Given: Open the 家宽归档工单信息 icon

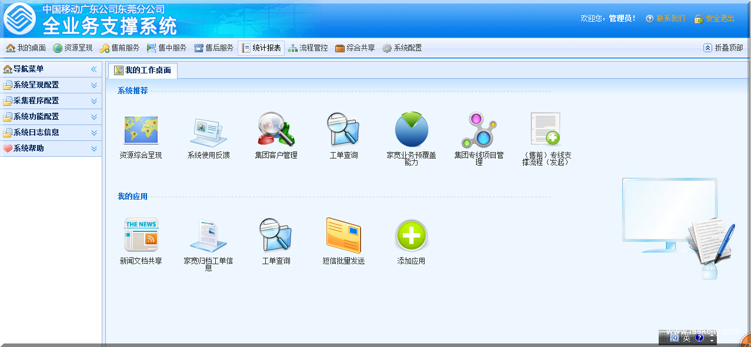Looking at the screenshot, I should click(x=208, y=235).
